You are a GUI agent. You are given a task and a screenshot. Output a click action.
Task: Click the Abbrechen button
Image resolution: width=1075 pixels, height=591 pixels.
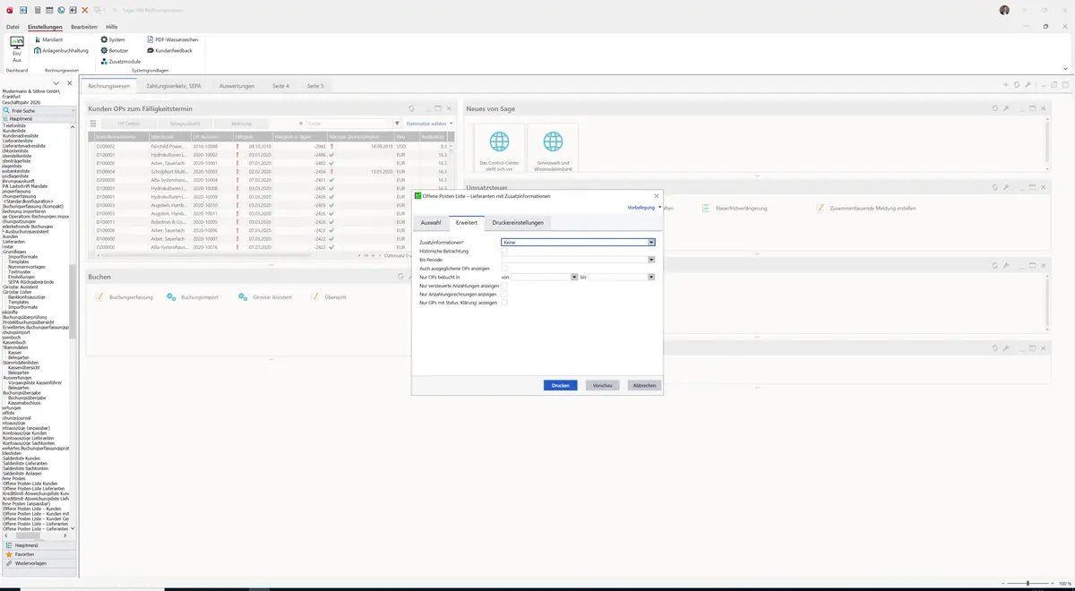click(x=645, y=385)
